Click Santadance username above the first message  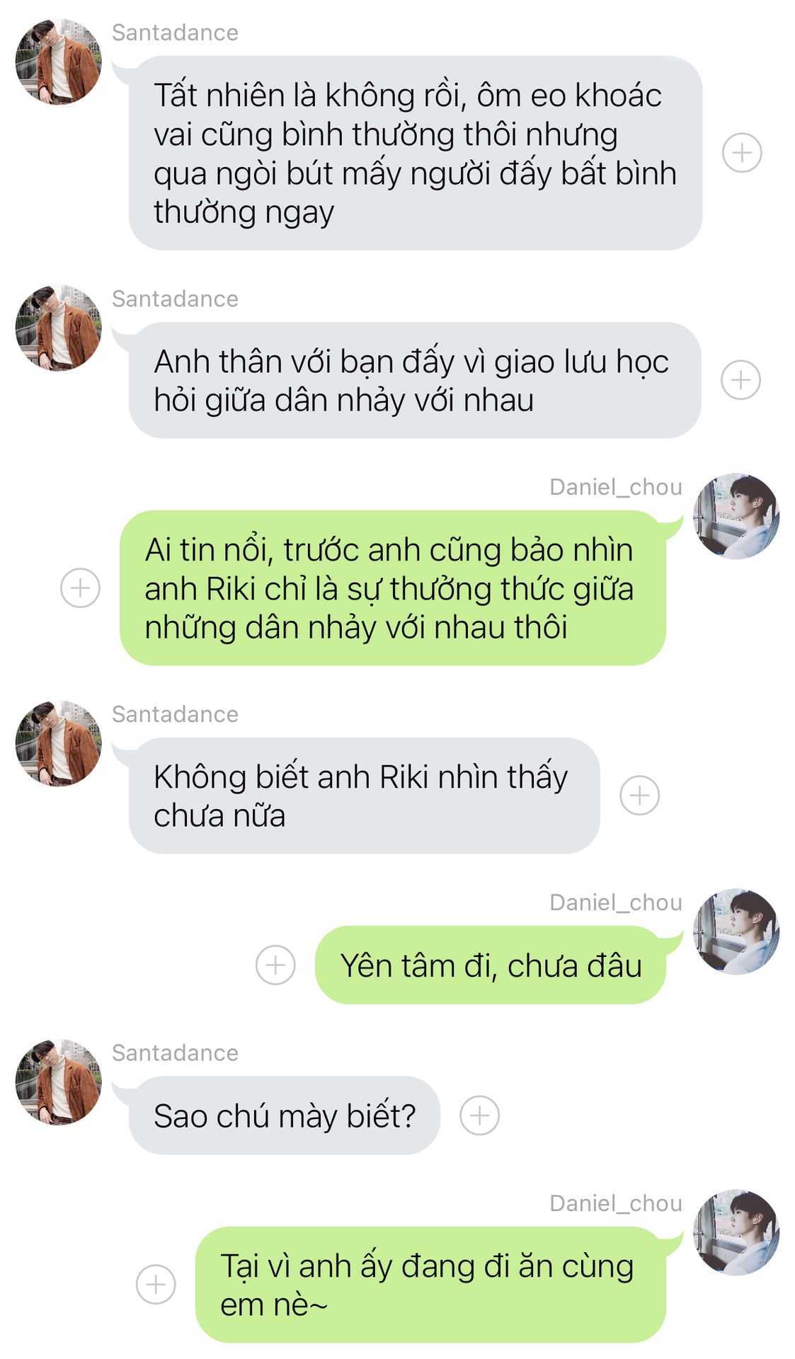tap(175, 33)
